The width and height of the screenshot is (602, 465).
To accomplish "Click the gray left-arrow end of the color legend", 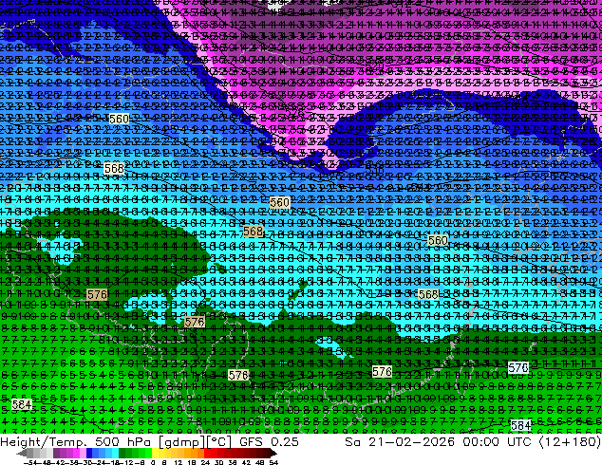I will (21, 453).
